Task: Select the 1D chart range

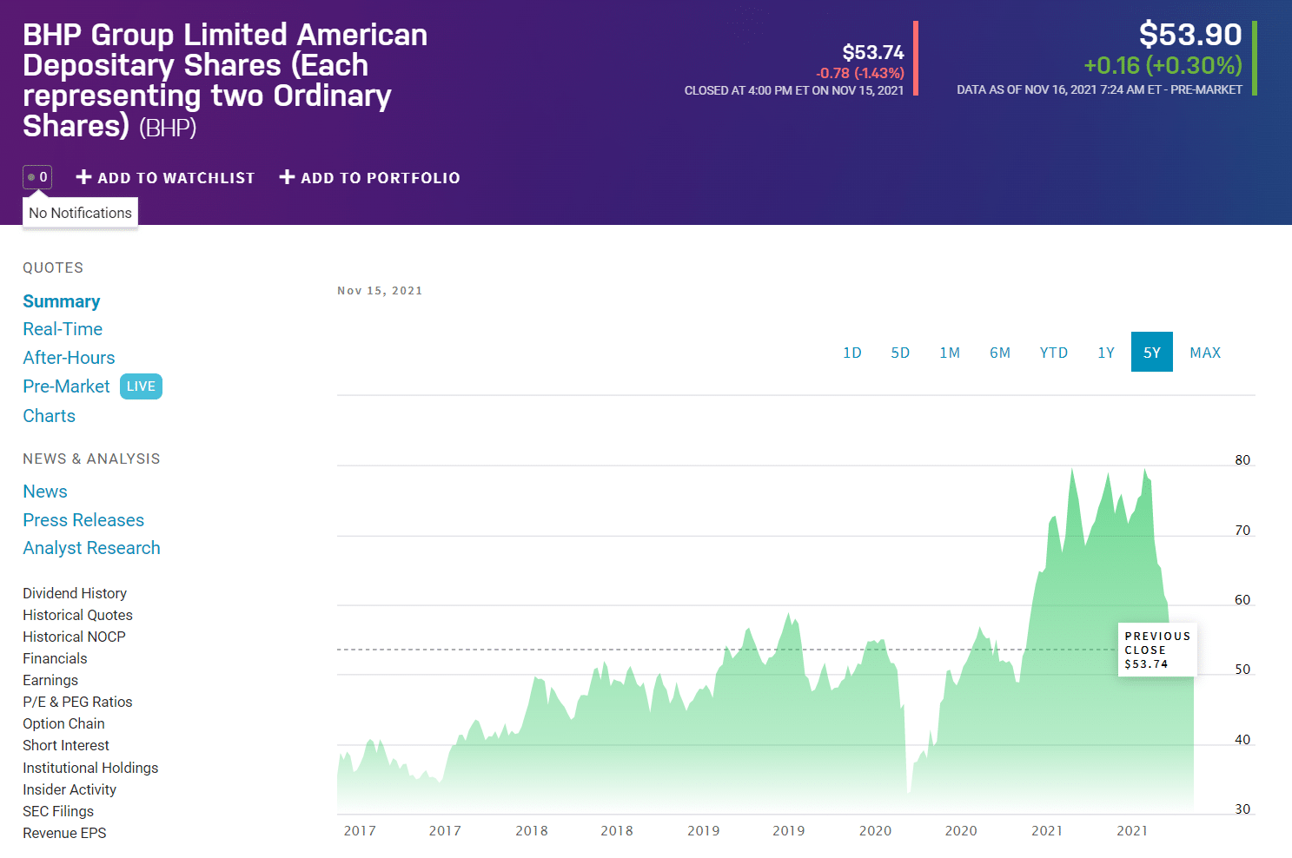Action: point(852,353)
